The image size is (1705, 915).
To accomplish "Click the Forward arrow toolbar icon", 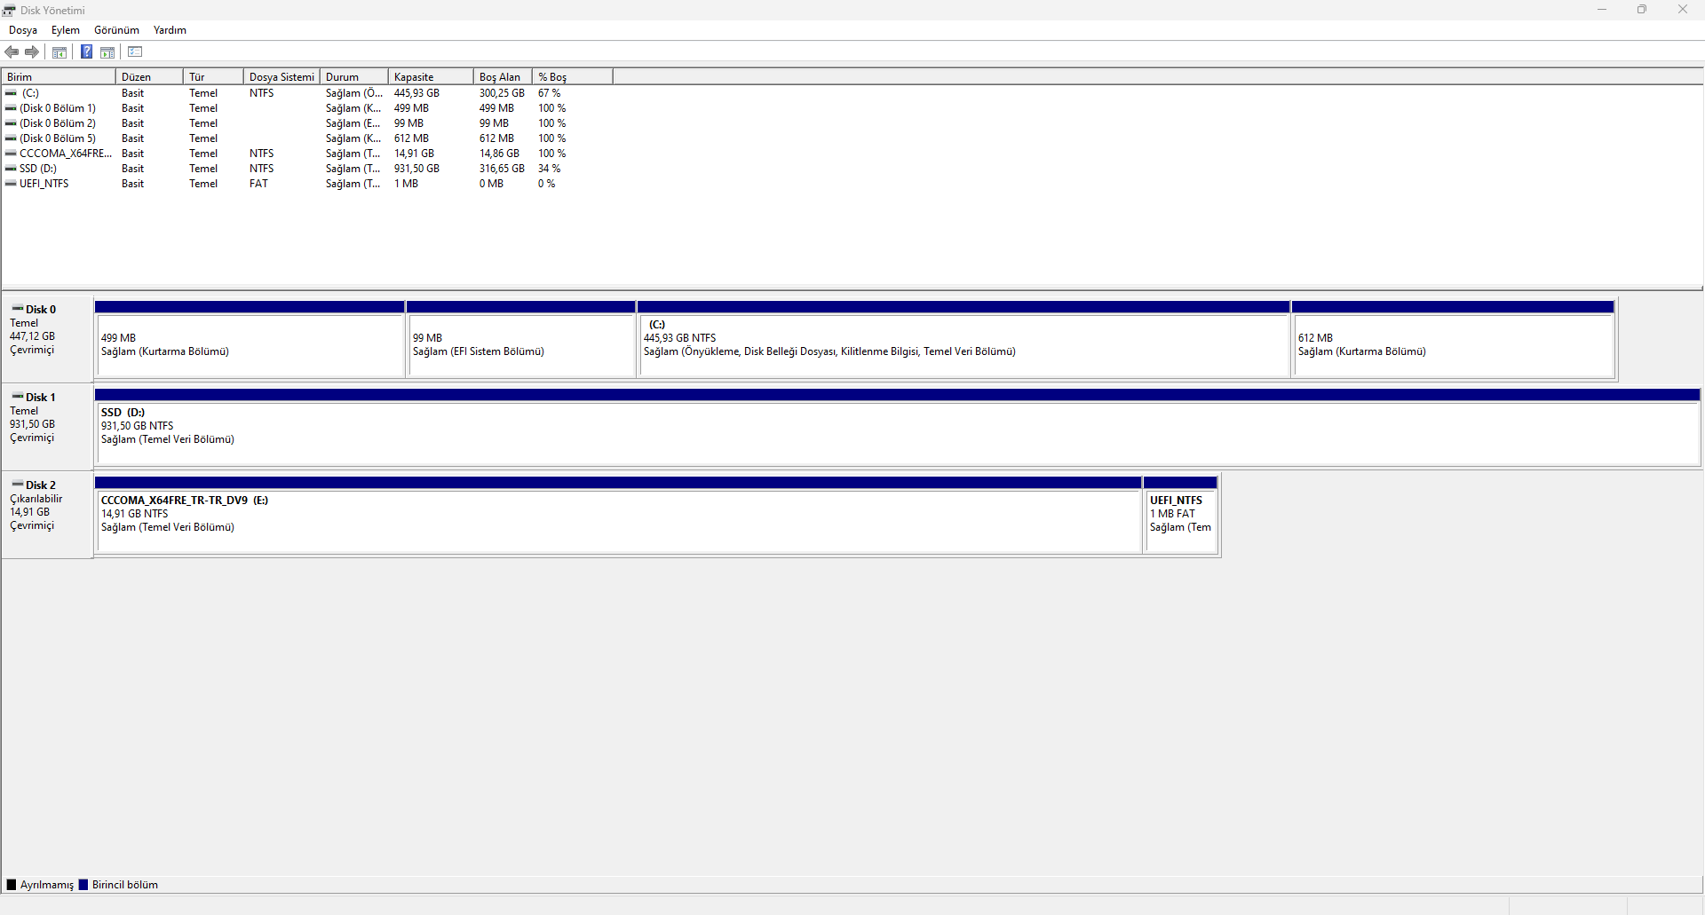I will pyautogui.click(x=32, y=52).
